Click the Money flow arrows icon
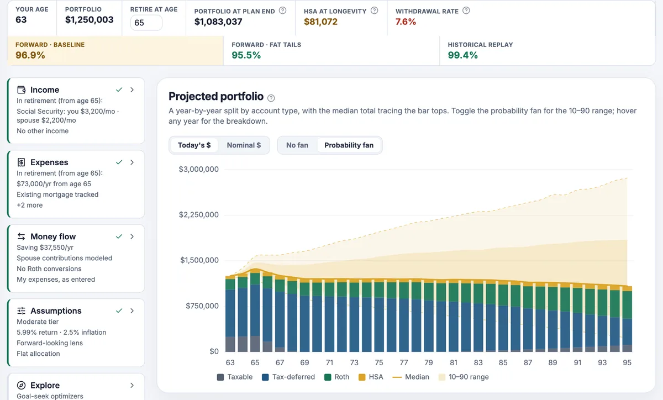Screen dimensions: 663x400 point(22,236)
